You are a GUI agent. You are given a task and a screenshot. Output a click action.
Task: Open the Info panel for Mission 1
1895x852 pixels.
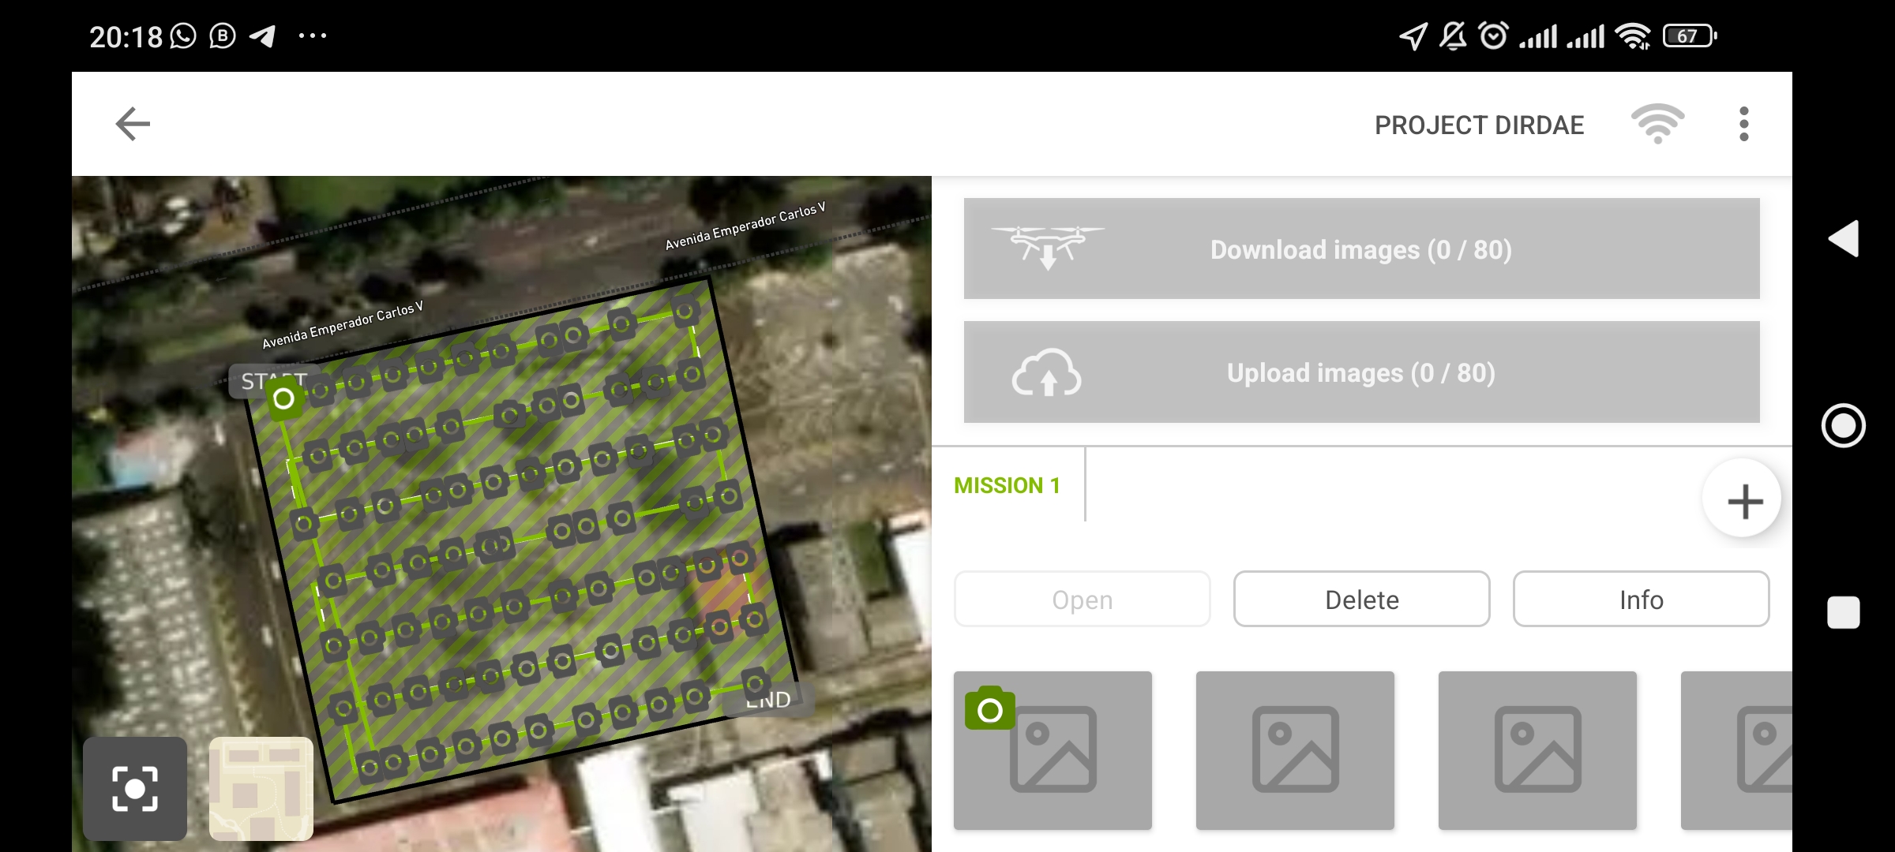tap(1642, 599)
